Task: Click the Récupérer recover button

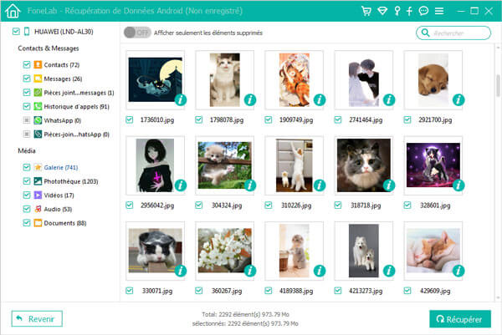Action: [460, 319]
